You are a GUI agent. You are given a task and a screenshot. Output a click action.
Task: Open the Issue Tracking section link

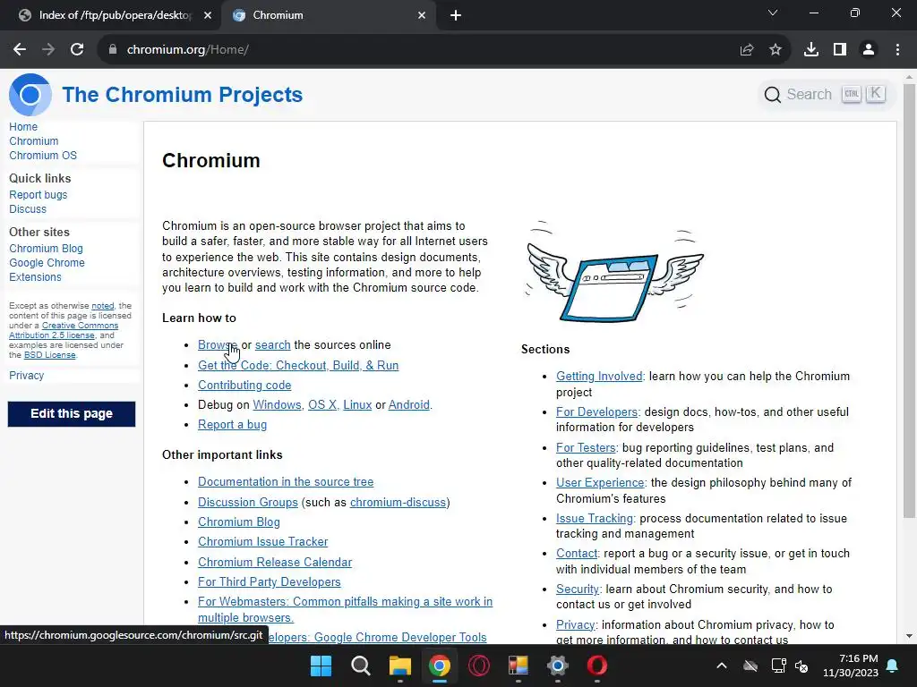coord(595,518)
